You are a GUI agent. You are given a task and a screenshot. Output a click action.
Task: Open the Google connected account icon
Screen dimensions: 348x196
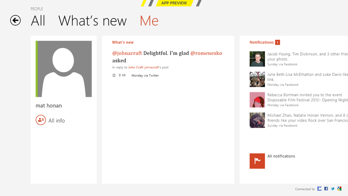[x=339, y=189]
